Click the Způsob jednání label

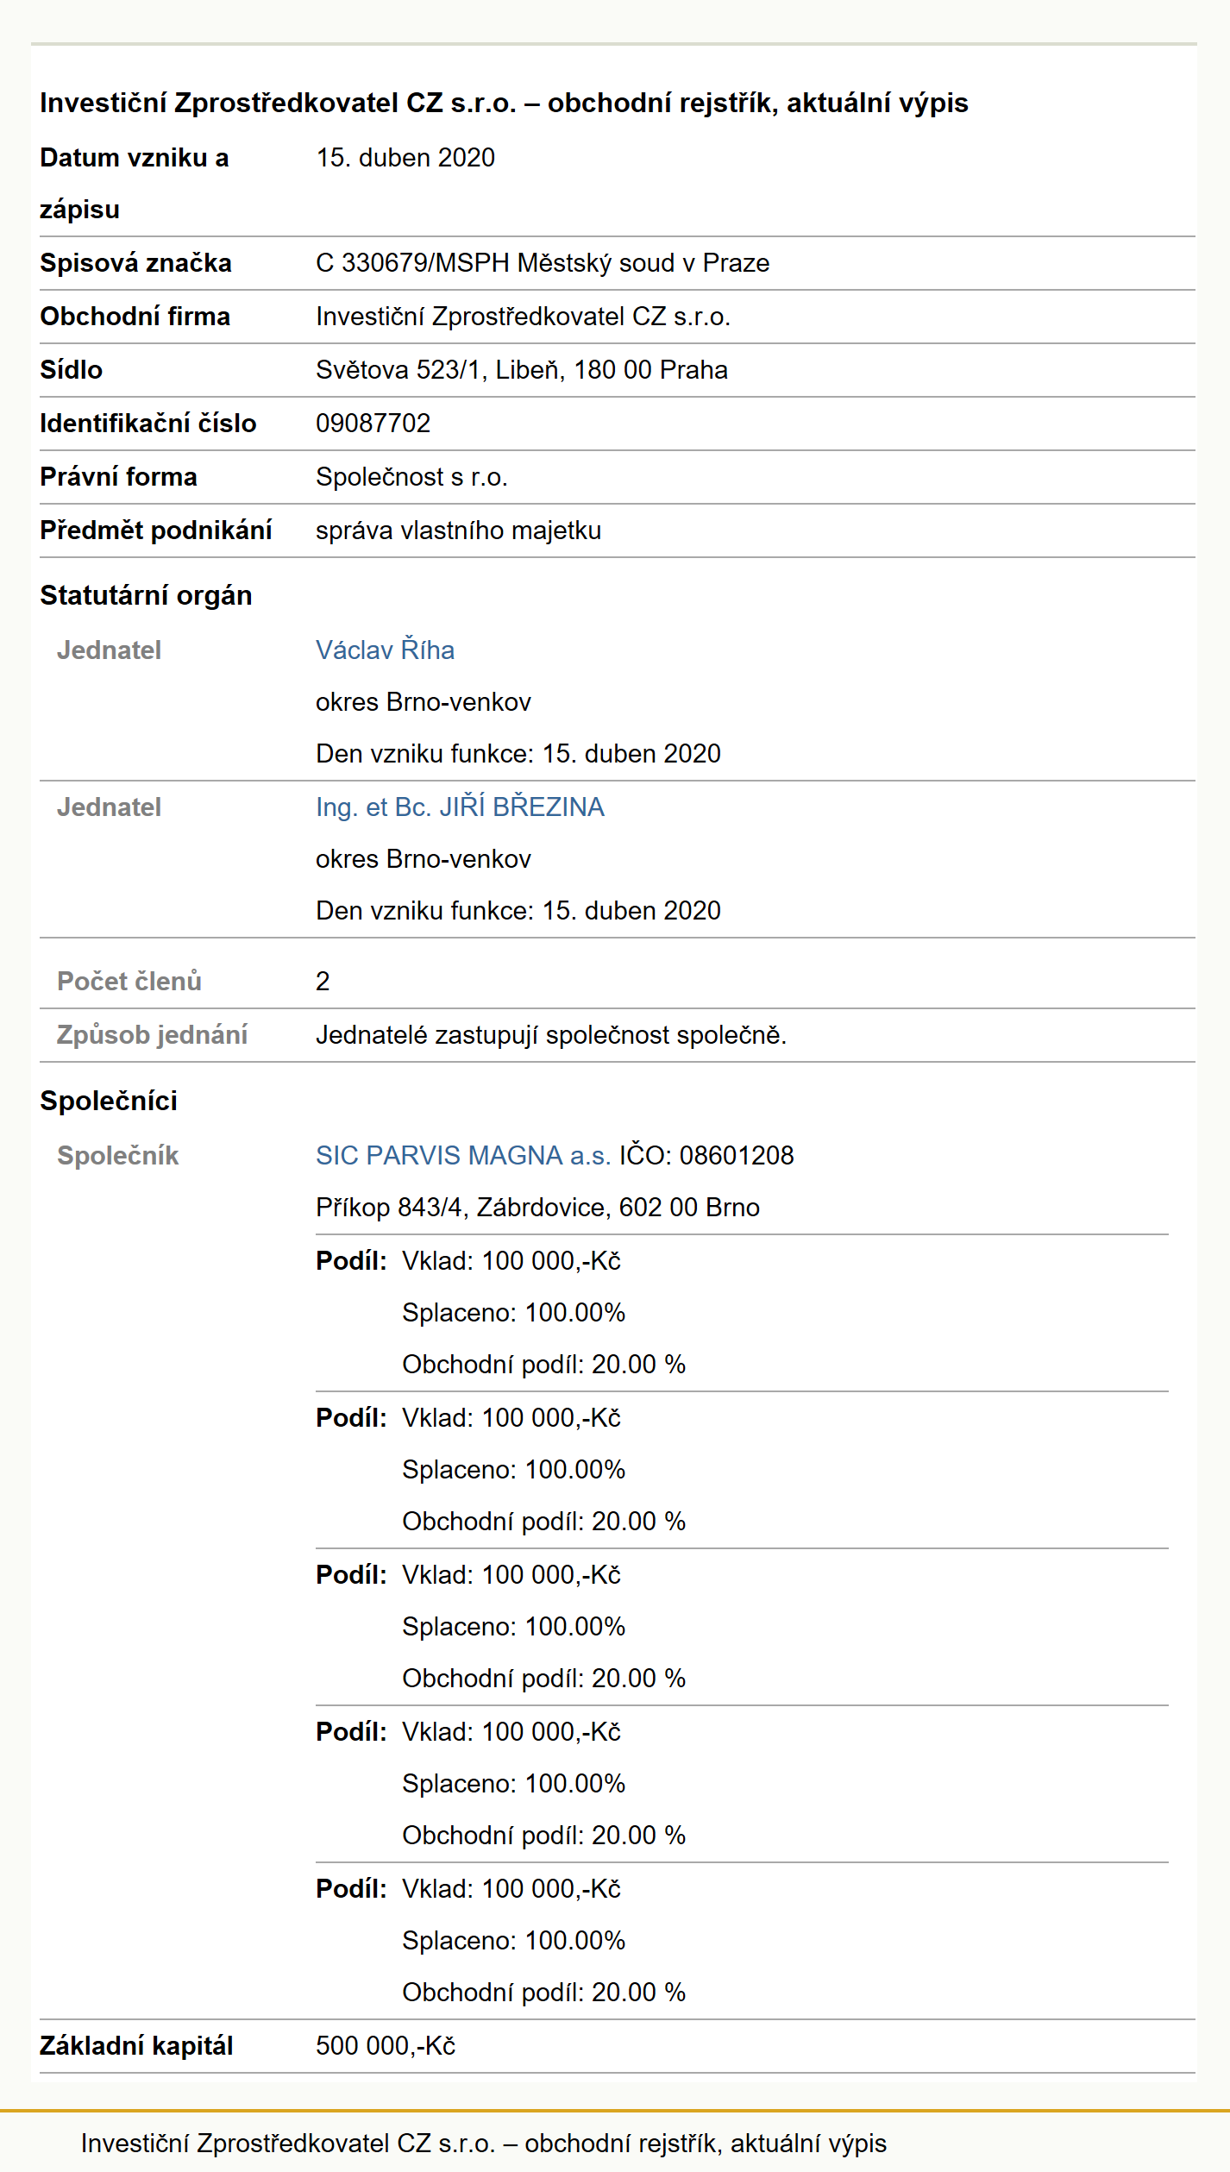coord(152,1034)
